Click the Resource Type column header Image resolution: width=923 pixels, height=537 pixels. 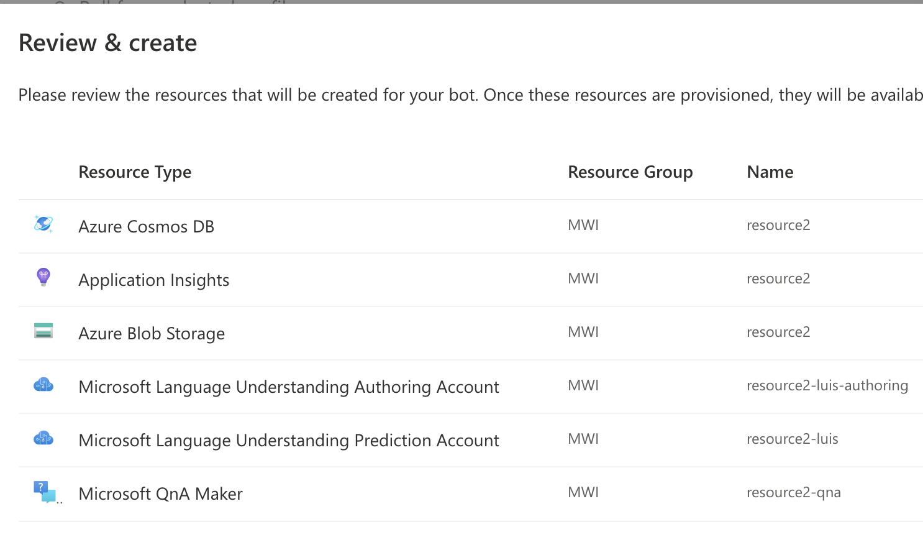135,172
